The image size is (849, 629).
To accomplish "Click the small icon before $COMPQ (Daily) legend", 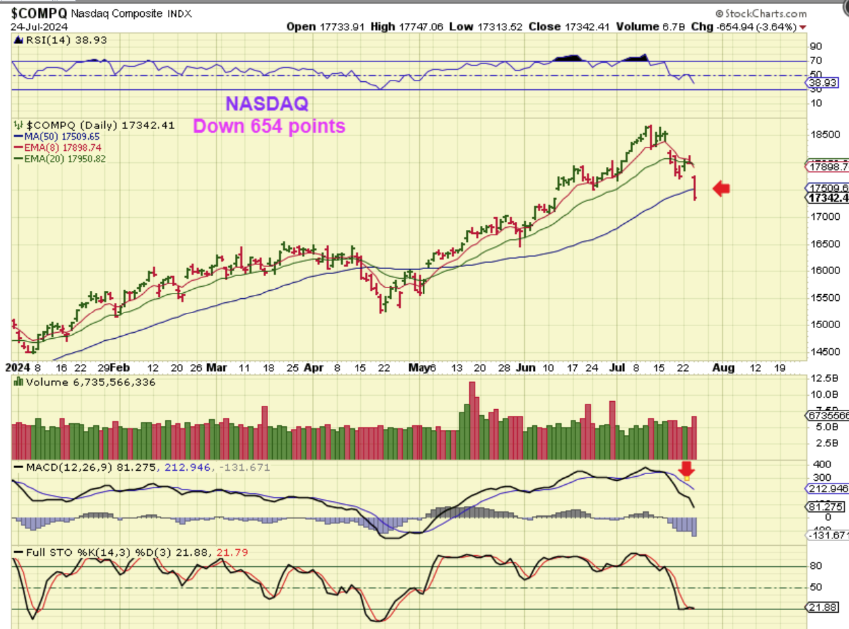I will [18, 125].
